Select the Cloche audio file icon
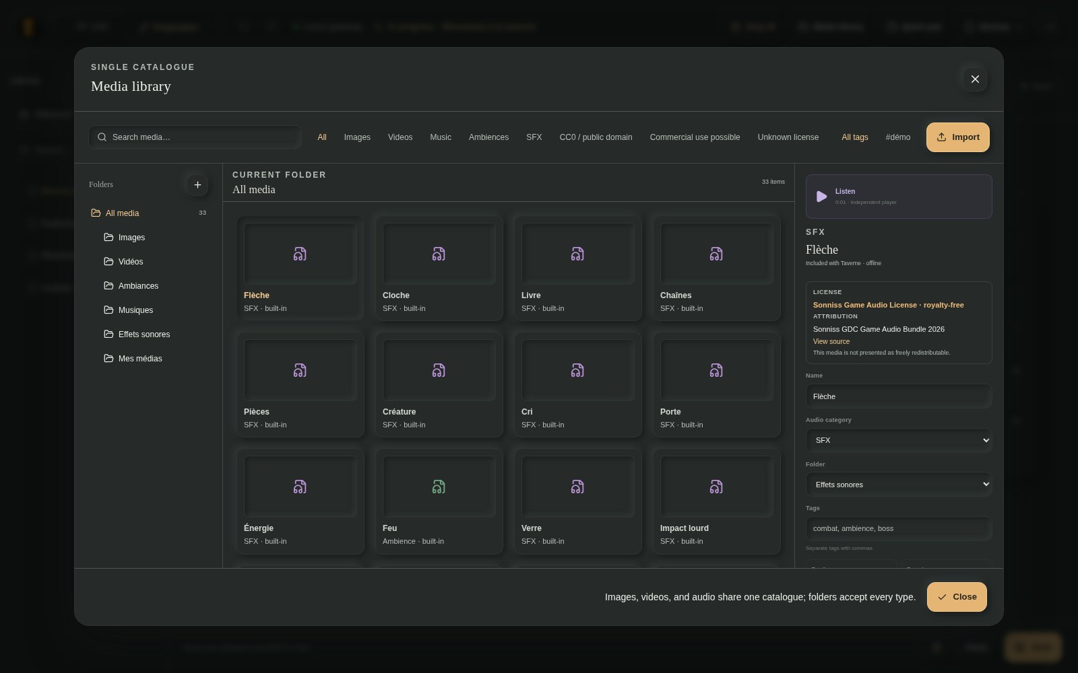Screen dimensions: 1078x673 click(439, 254)
